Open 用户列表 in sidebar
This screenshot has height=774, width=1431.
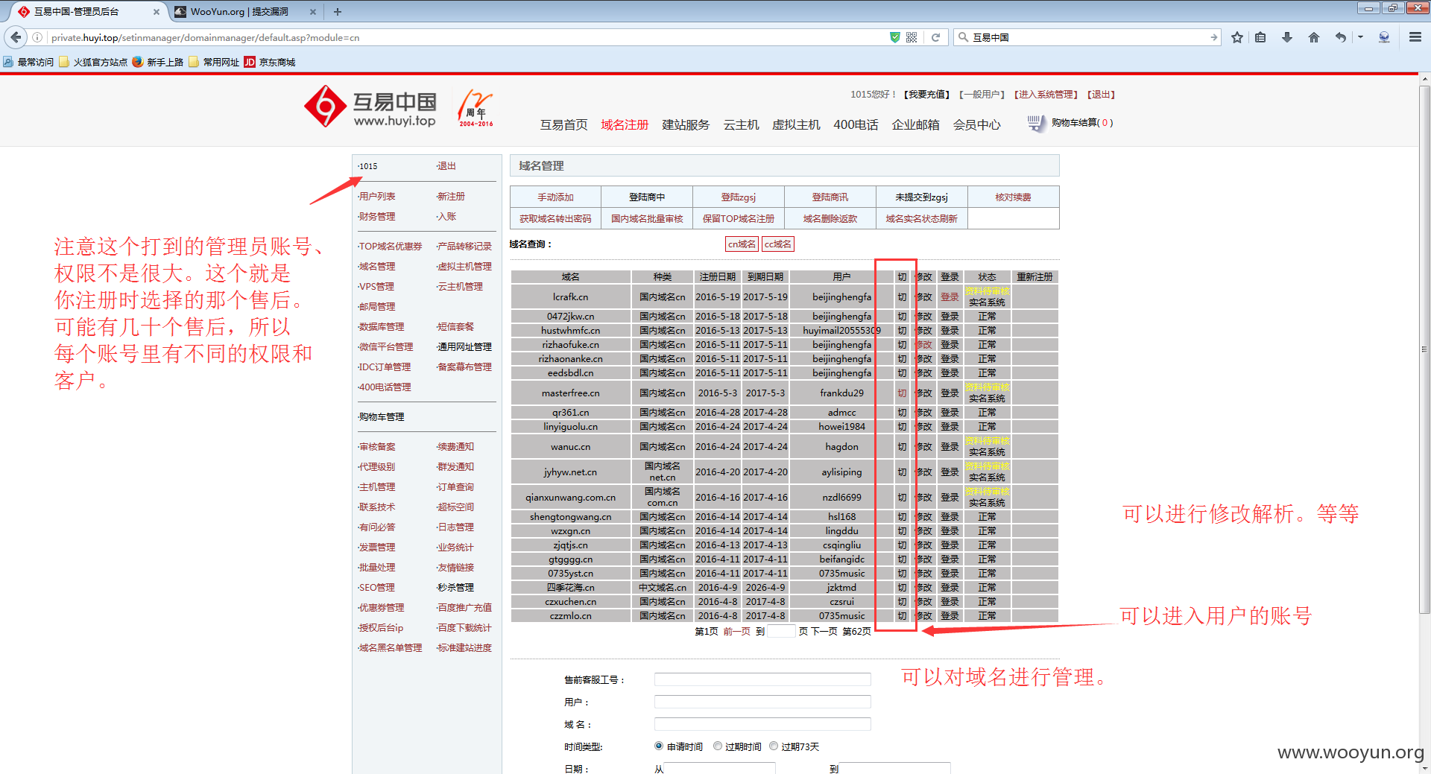(x=377, y=196)
